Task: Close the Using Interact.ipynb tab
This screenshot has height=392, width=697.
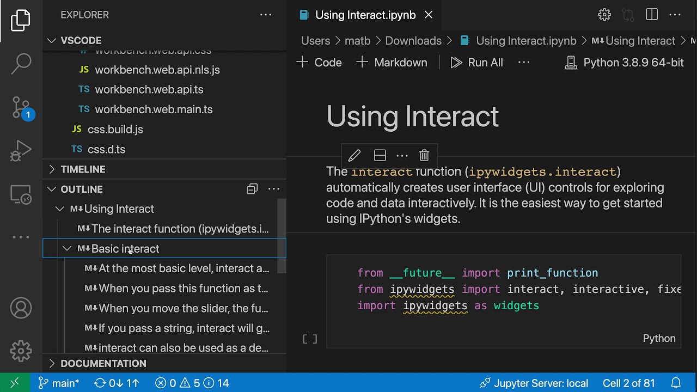Action: click(x=429, y=15)
